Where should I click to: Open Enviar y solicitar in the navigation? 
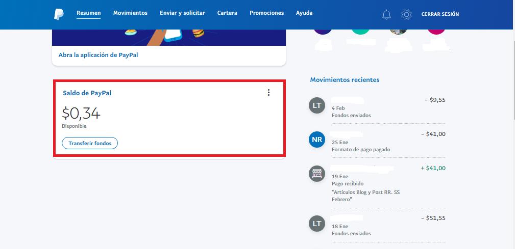(182, 13)
